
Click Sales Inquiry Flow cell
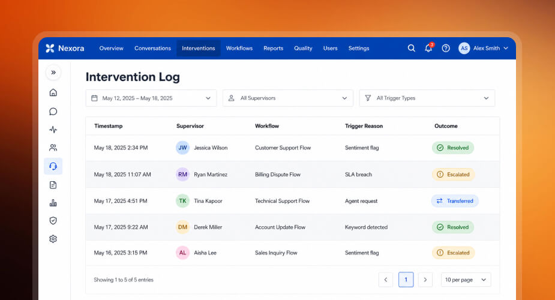click(276, 253)
